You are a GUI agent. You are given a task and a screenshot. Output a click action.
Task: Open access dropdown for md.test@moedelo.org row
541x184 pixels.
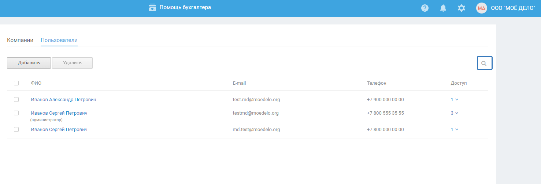(454, 129)
